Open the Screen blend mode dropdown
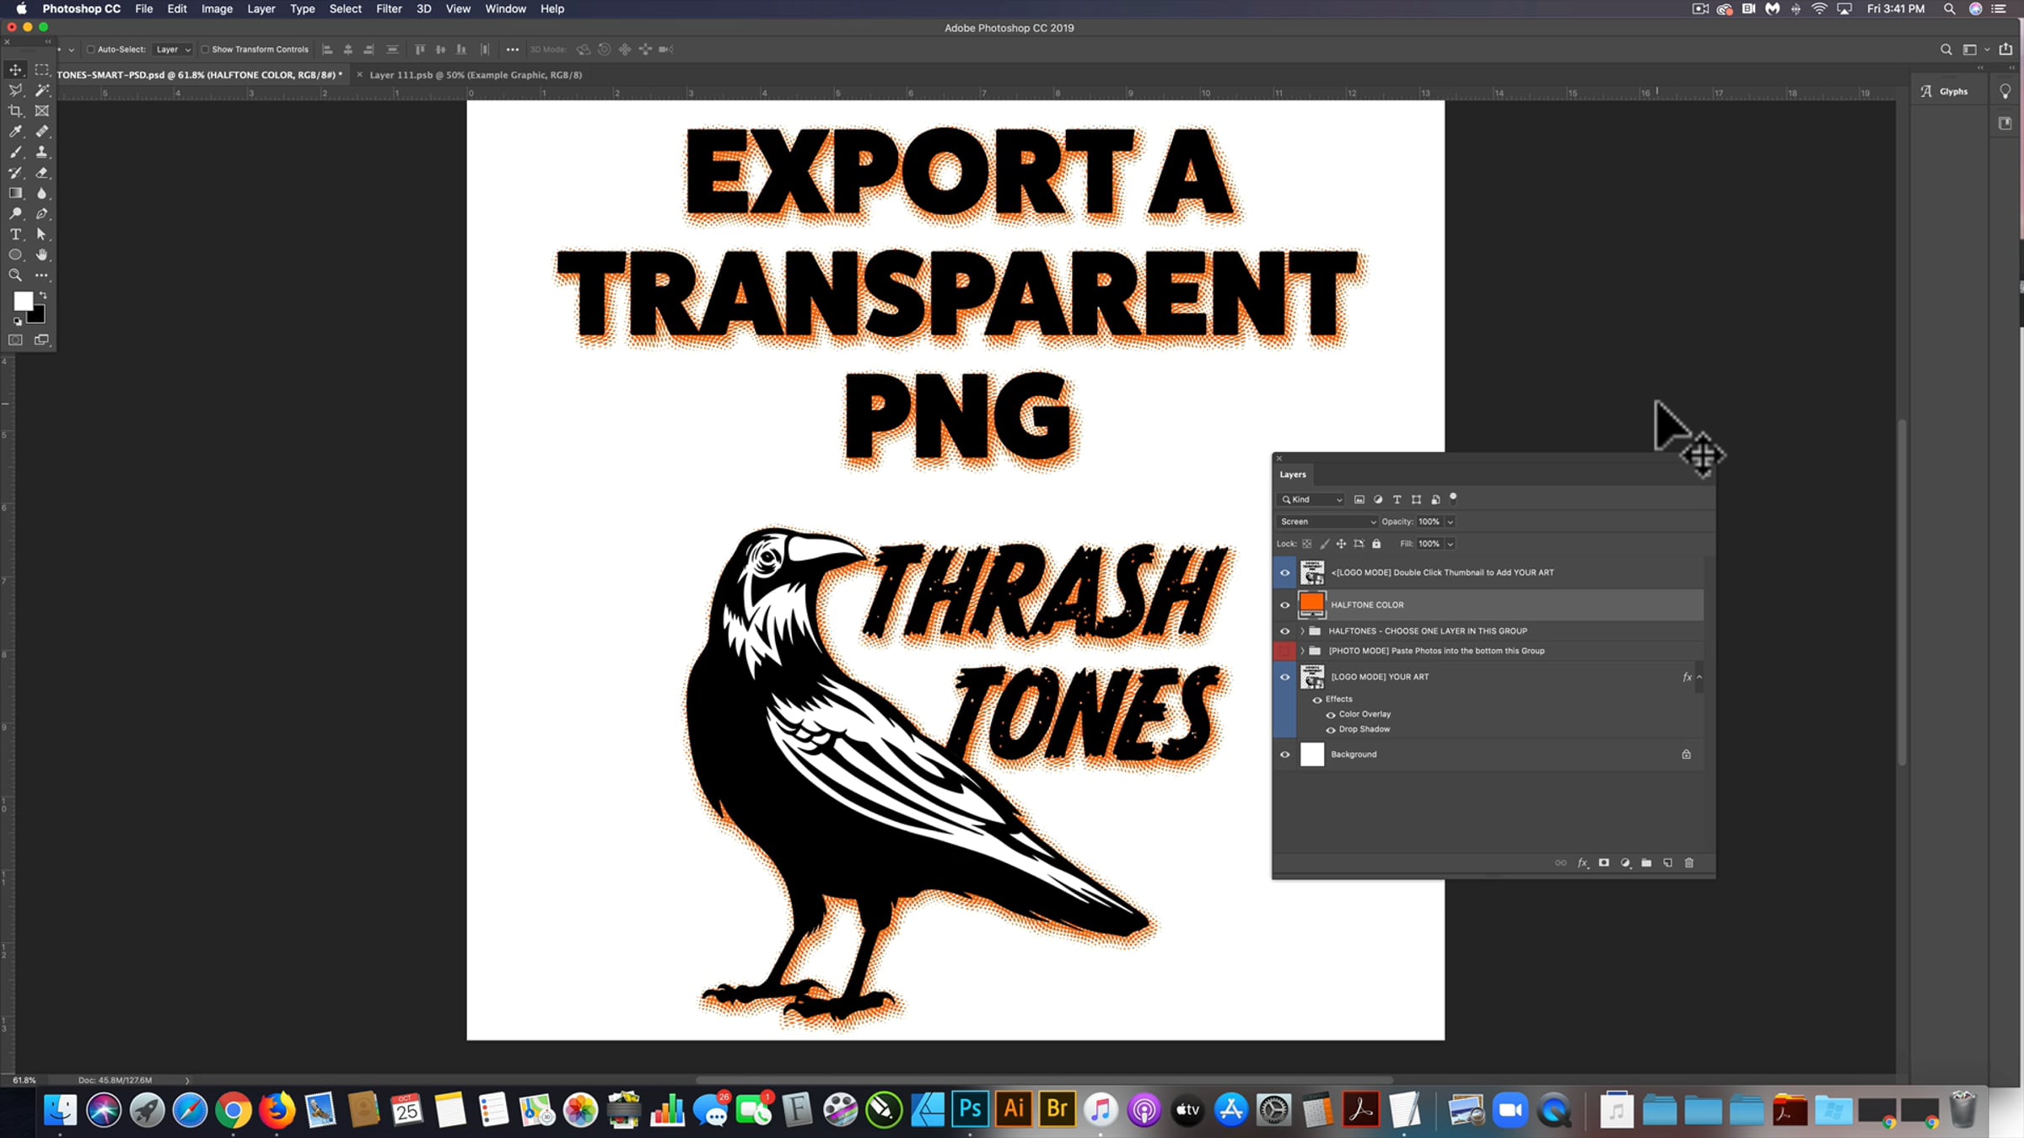This screenshot has width=2024, height=1138. [x=1327, y=522]
